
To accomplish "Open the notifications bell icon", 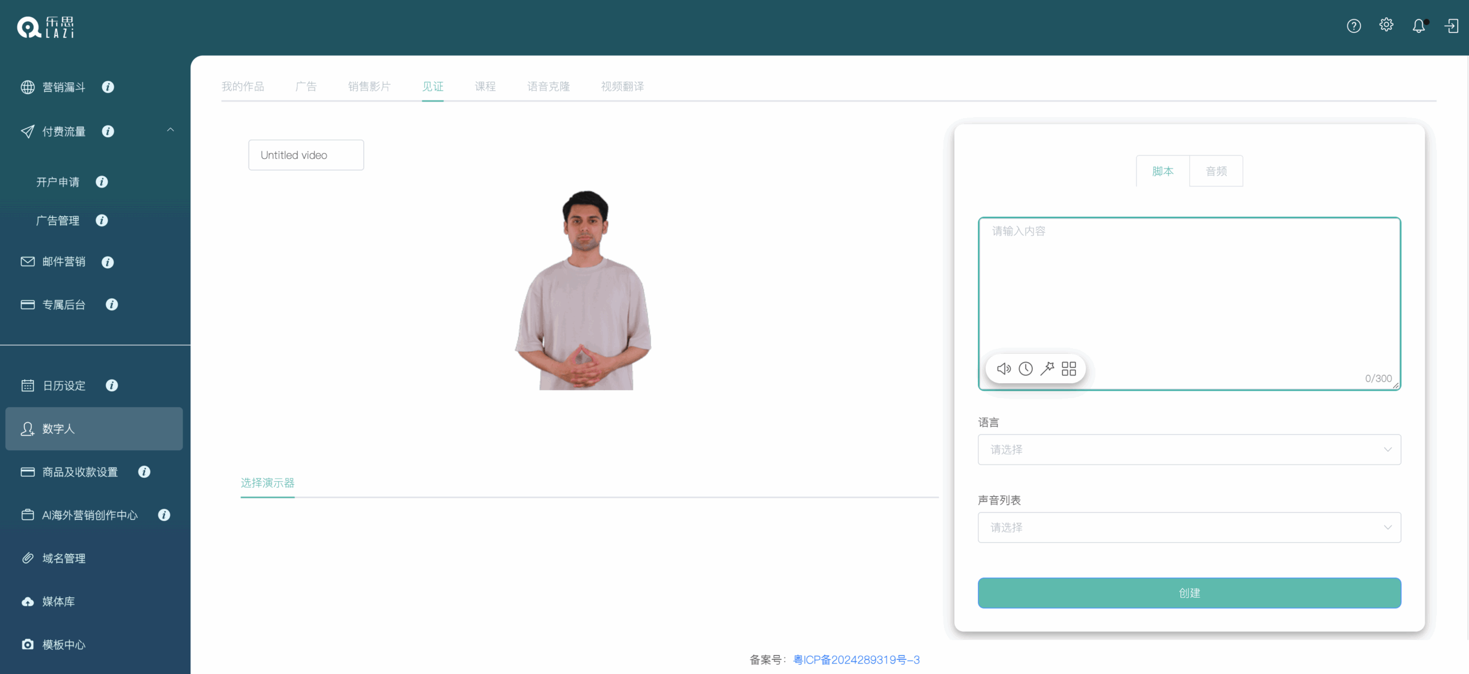I will click(1419, 26).
